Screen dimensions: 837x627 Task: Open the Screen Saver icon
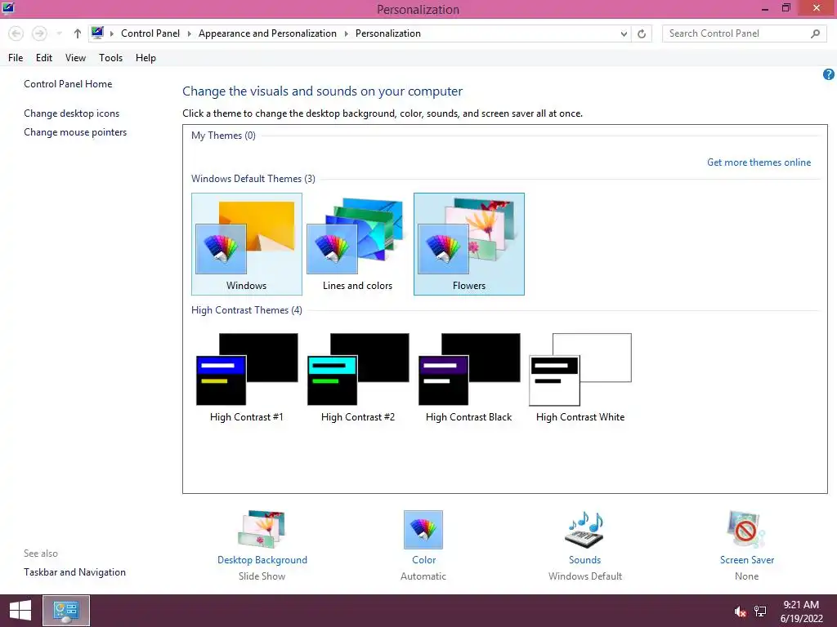(x=746, y=529)
